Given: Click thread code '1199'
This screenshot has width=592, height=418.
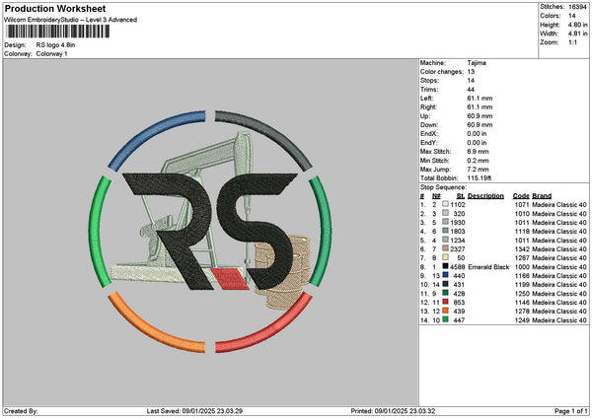Looking at the screenshot, I should coord(522,285).
